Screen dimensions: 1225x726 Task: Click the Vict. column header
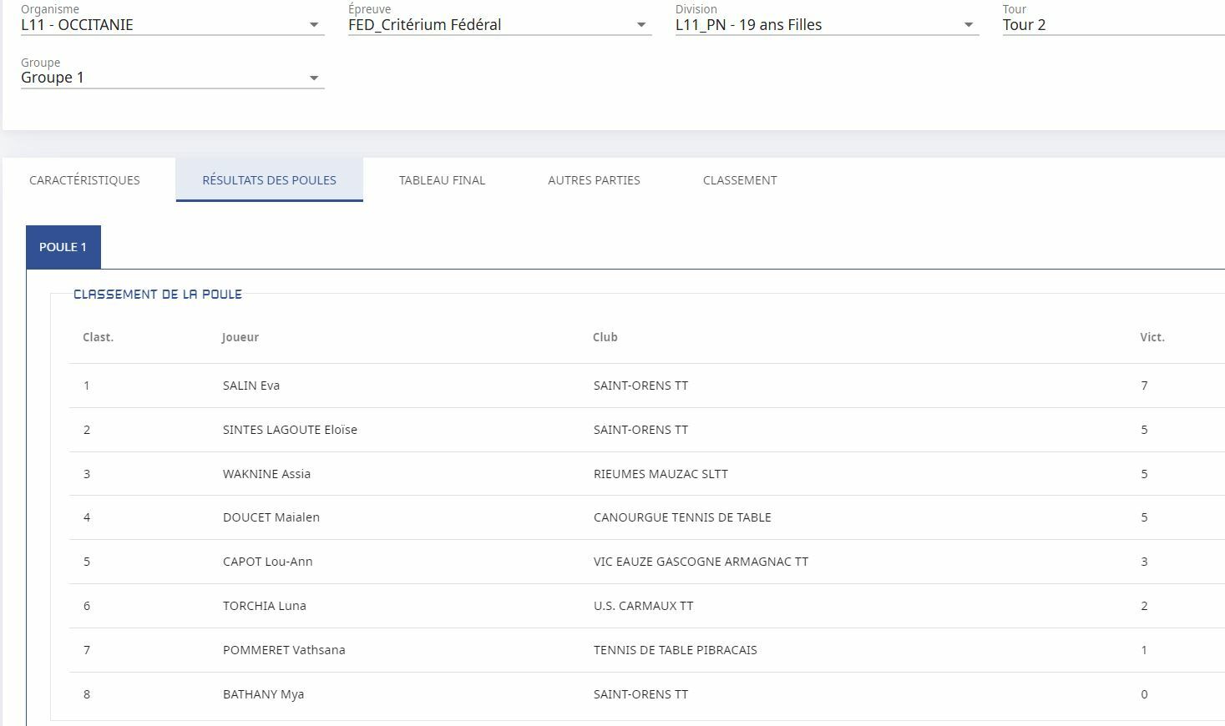1152,337
